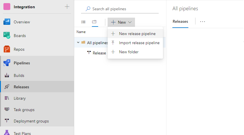Viewport: 244px width, 135px height.
Task: Navigate to Task groups
Action: 24,110
